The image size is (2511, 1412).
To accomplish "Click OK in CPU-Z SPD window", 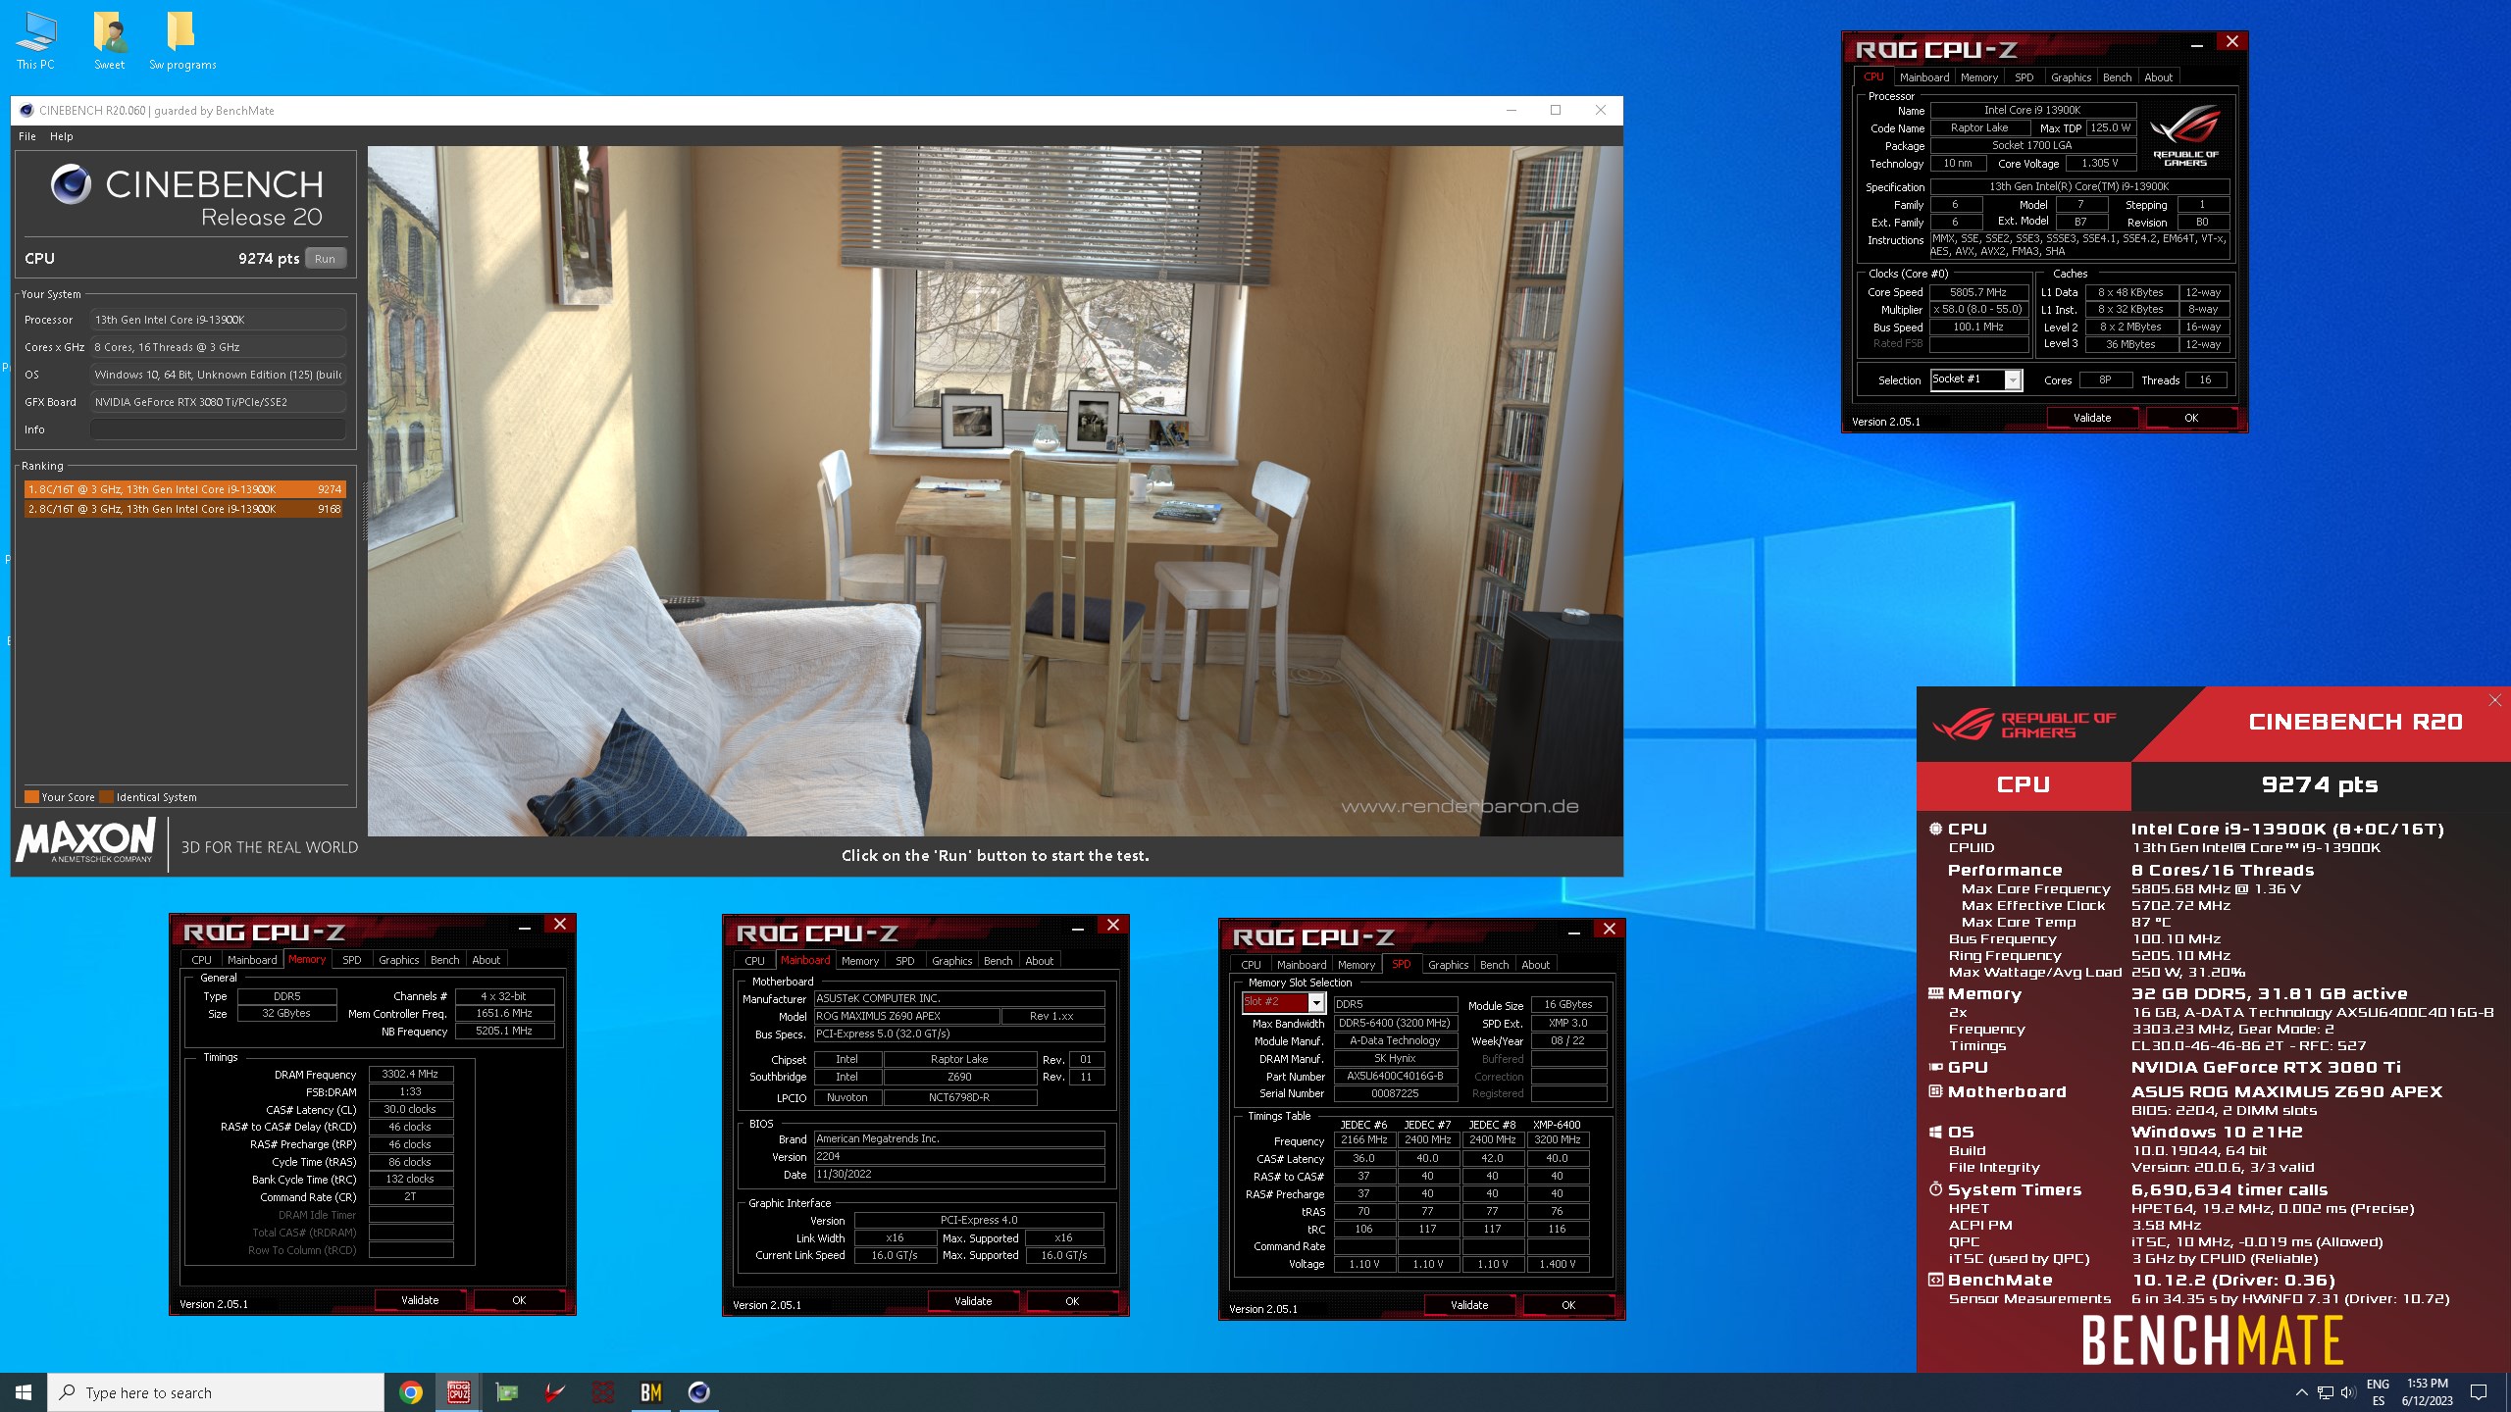I will 1568,1305.
